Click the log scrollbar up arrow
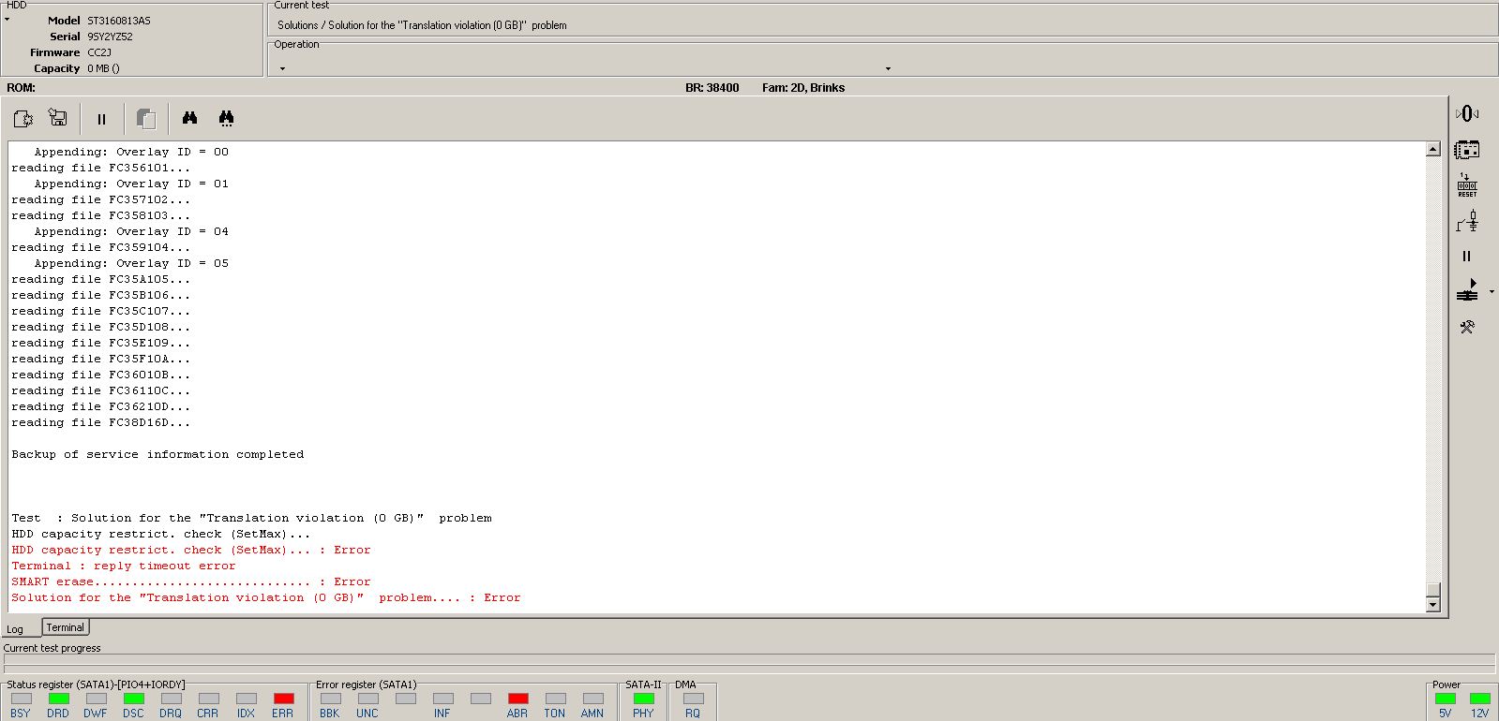Screen dimensions: 1499x721 coord(1432,150)
